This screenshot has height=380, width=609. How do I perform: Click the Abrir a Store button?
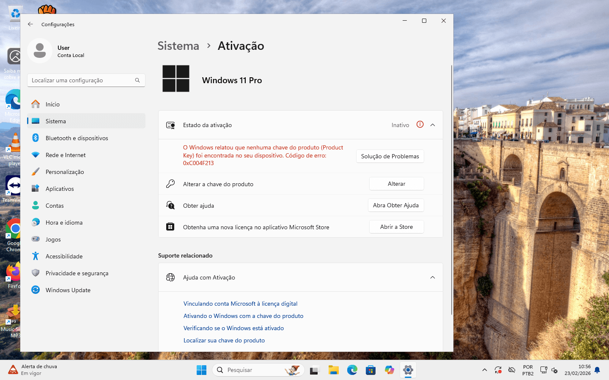(x=397, y=227)
